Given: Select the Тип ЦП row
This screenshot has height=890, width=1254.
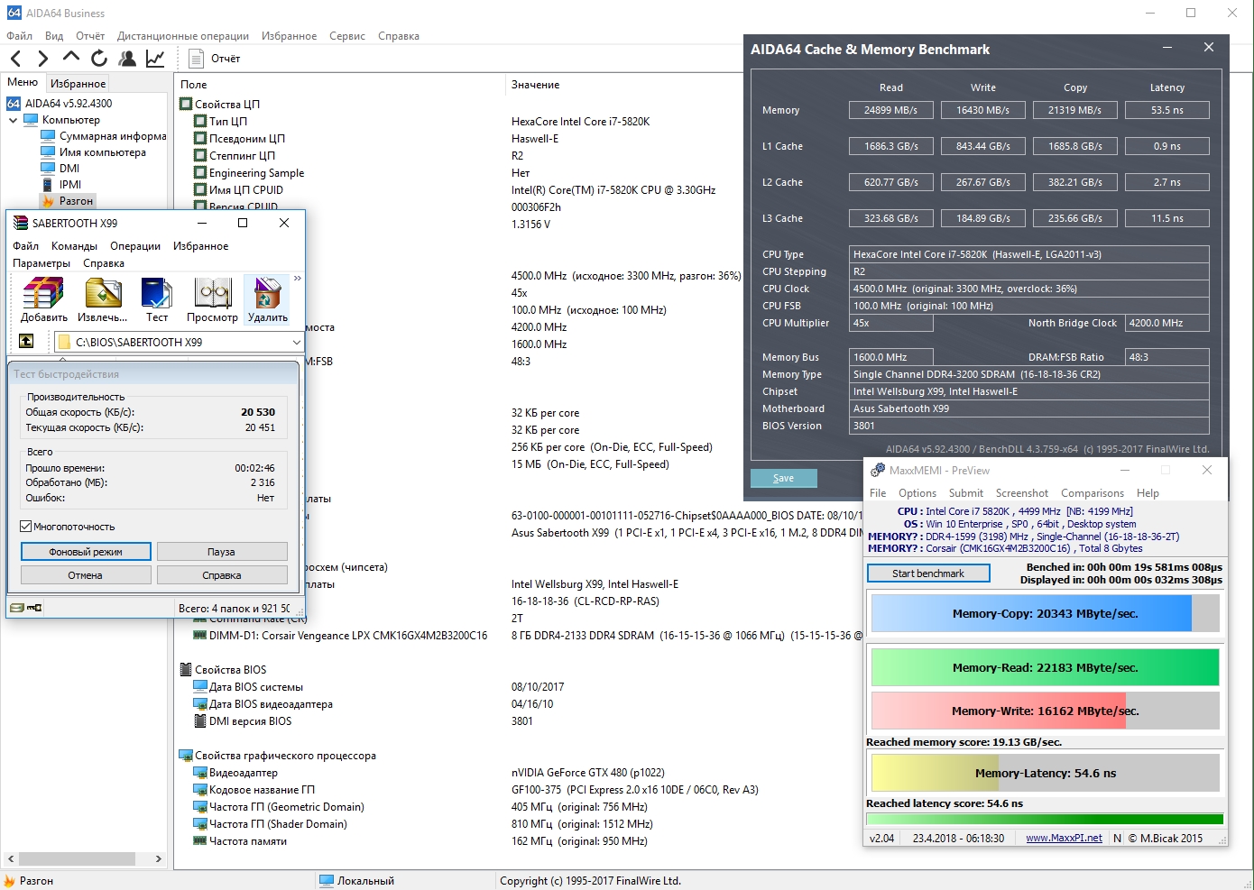Looking at the screenshot, I should click(228, 122).
